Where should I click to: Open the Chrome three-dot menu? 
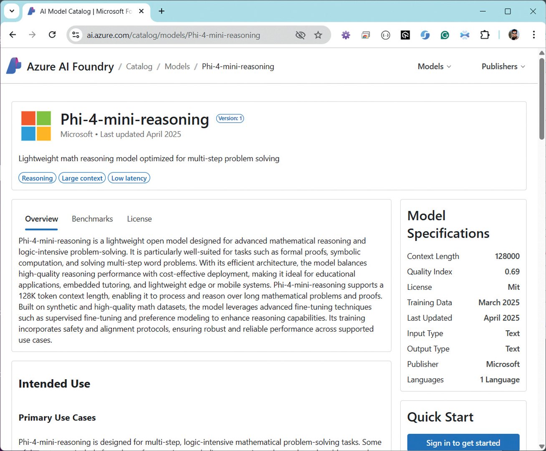pyautogui.click(x=533, y=35)
